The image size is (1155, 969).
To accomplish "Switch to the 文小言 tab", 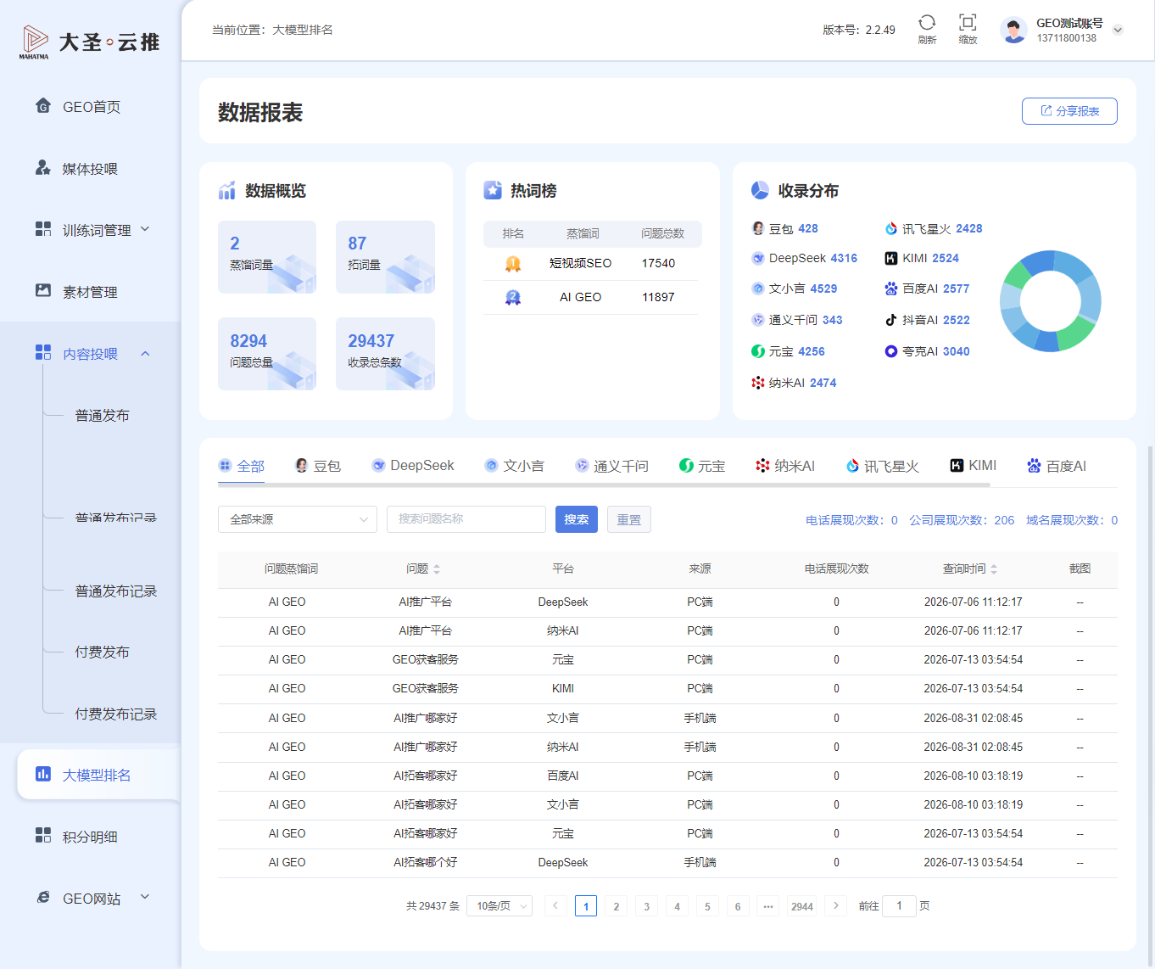I will point(514,466).
